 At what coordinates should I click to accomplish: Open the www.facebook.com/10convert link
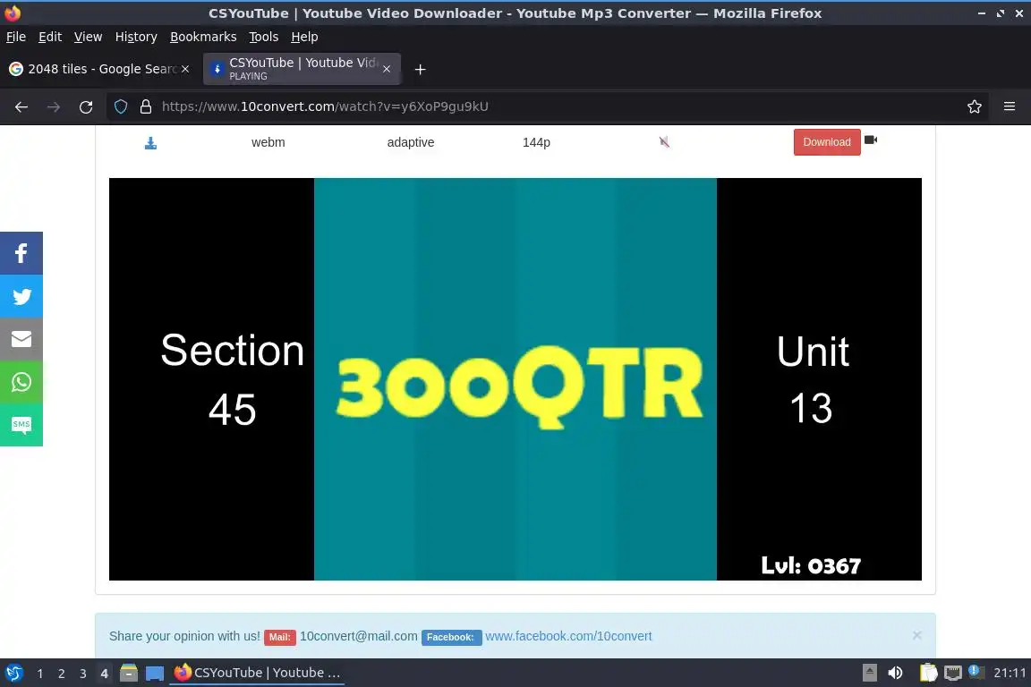point(568,636)
